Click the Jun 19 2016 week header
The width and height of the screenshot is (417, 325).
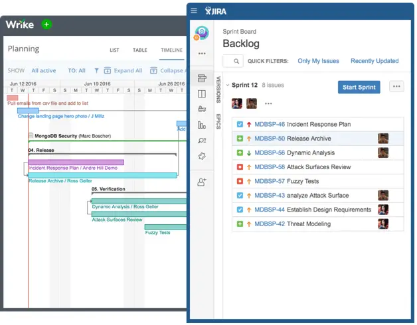click(97, 84)
